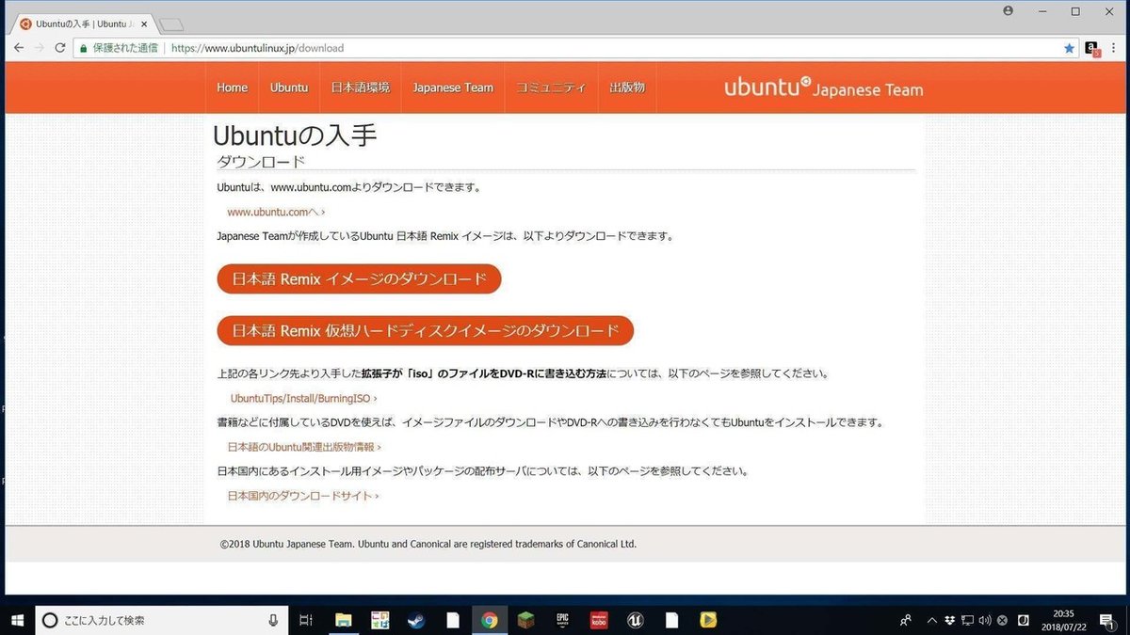The height and width of the screenshot is (635, 1130).
Task: Open the Japanese Team menu item
Action: 453,87
